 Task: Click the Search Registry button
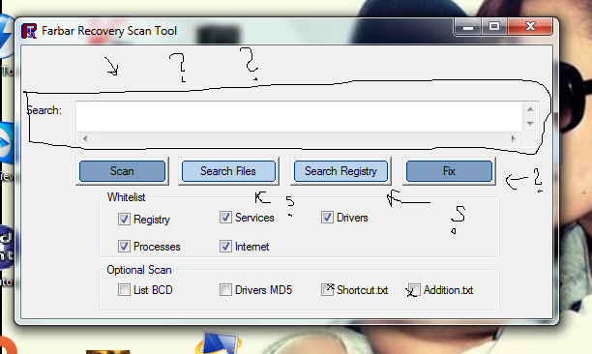[340, 171]
